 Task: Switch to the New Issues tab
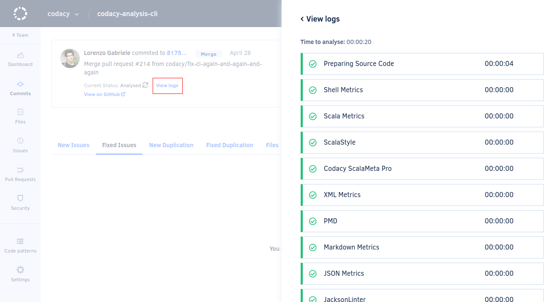click(x=73, y=145)
